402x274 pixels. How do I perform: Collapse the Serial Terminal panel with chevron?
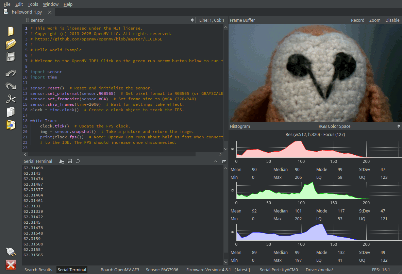216,161
